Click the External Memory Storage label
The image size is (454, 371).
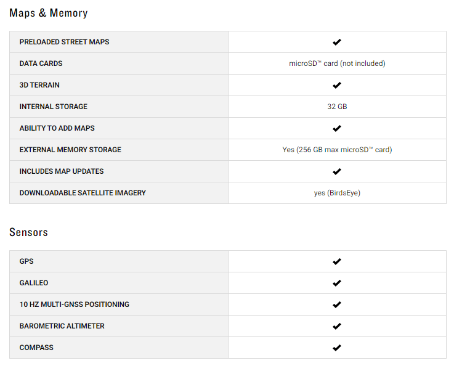coord(70,150)
